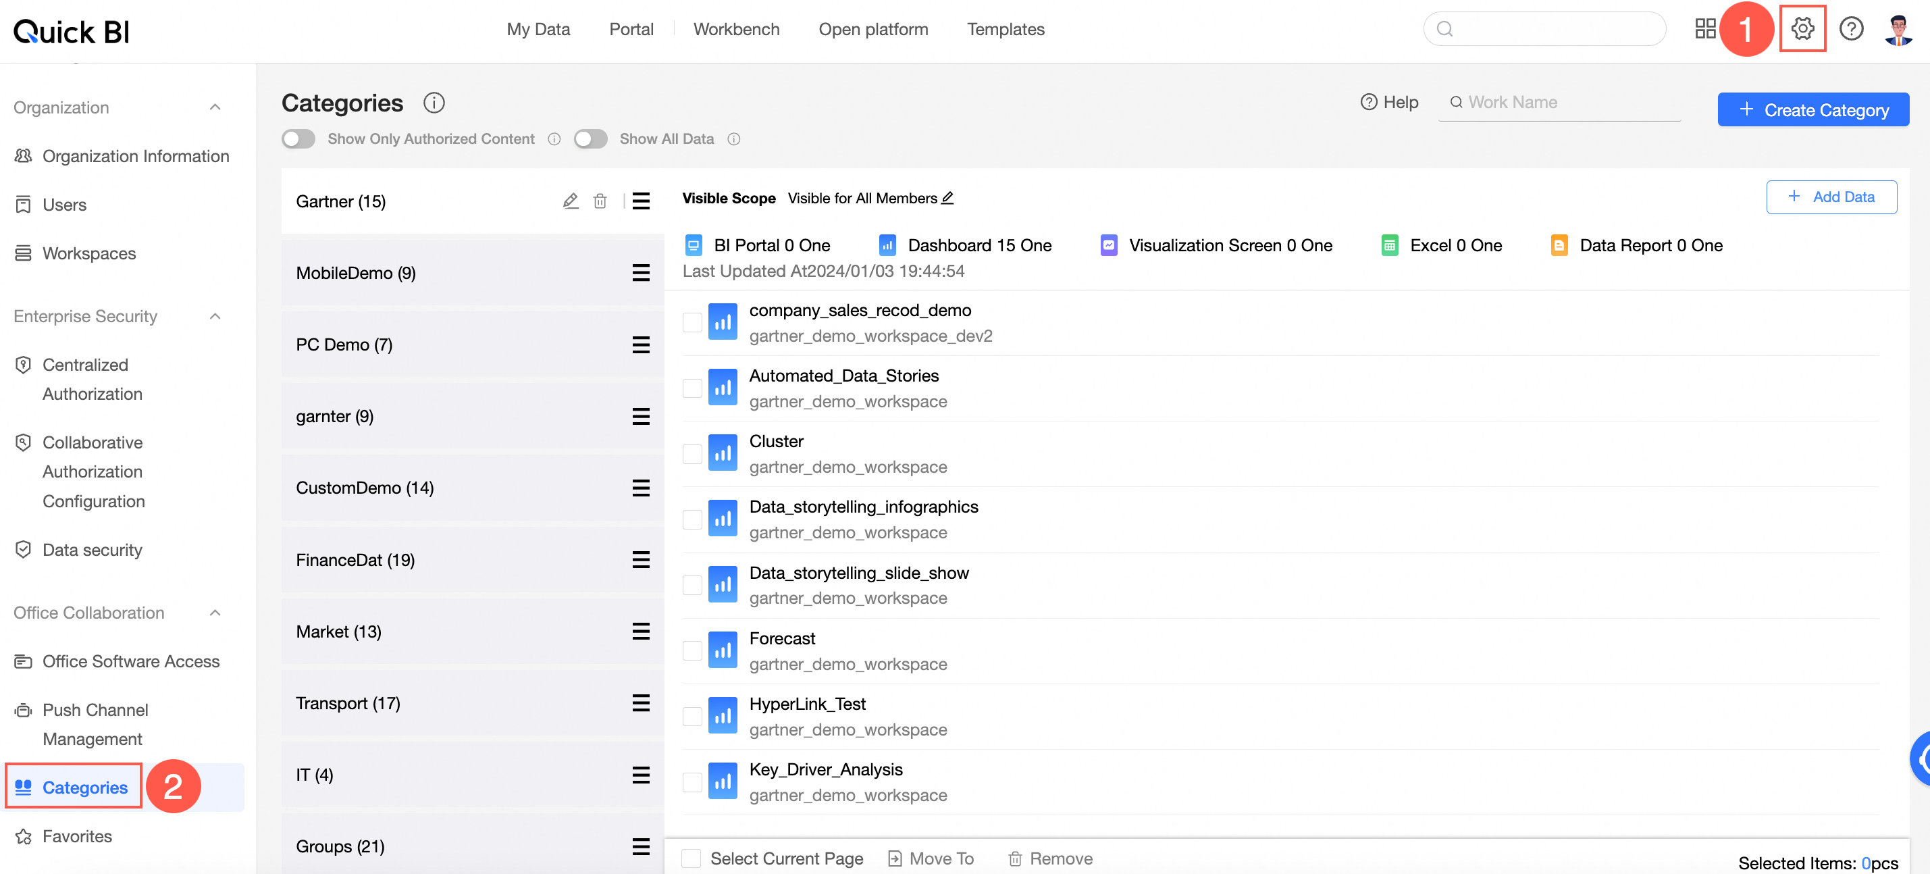Select Current Page checkbox at the bottom
The width and height of the screenshot is (1930, 874).
691,858
